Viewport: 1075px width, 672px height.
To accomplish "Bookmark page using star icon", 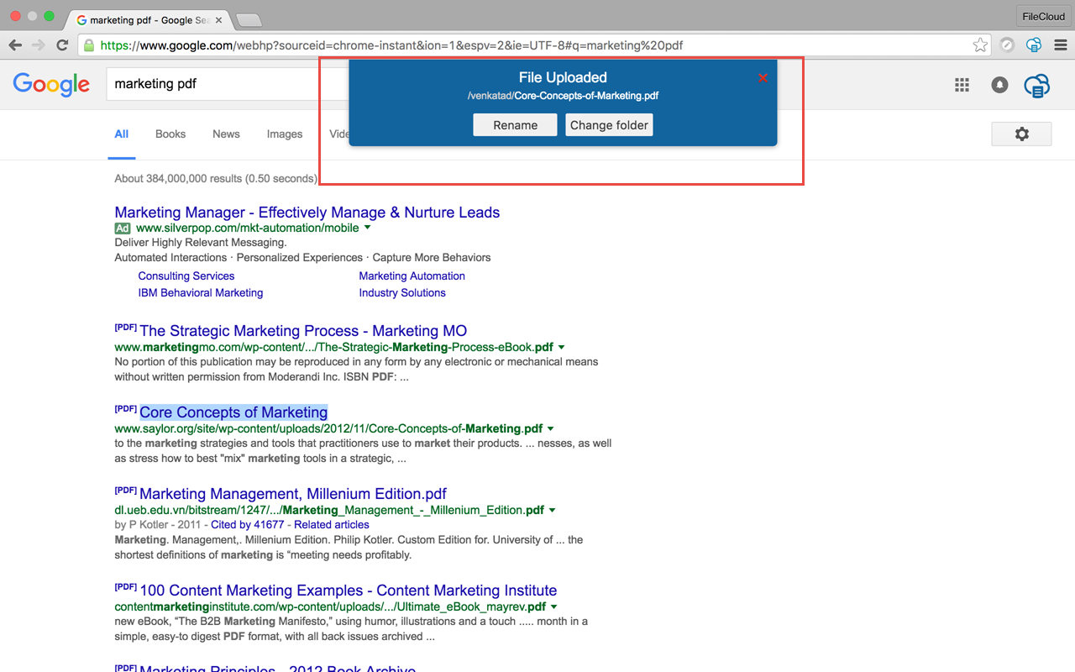I will click(x=980, y=45).
